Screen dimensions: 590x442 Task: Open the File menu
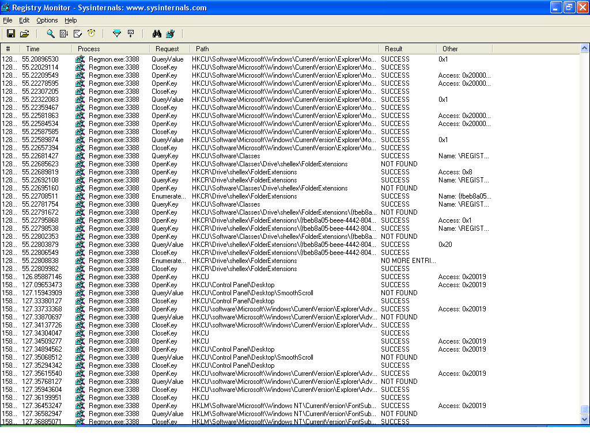[7, 20]
